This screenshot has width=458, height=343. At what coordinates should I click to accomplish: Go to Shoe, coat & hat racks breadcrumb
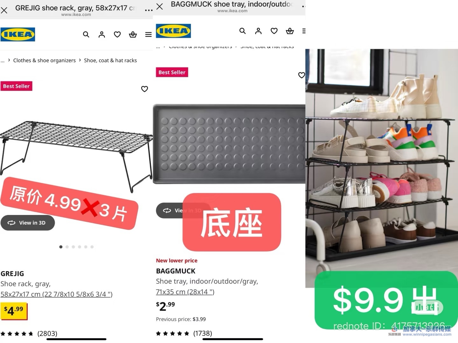(x=110, y=60)
